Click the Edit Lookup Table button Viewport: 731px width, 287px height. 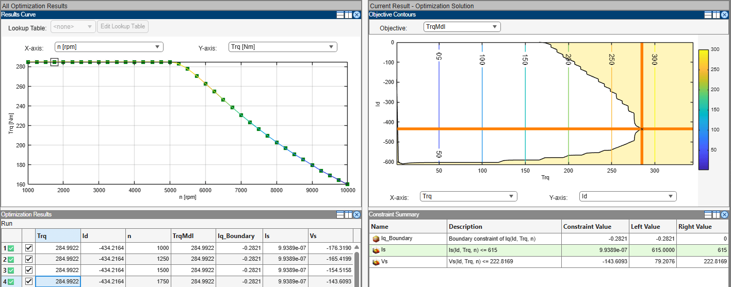point(123,26)
